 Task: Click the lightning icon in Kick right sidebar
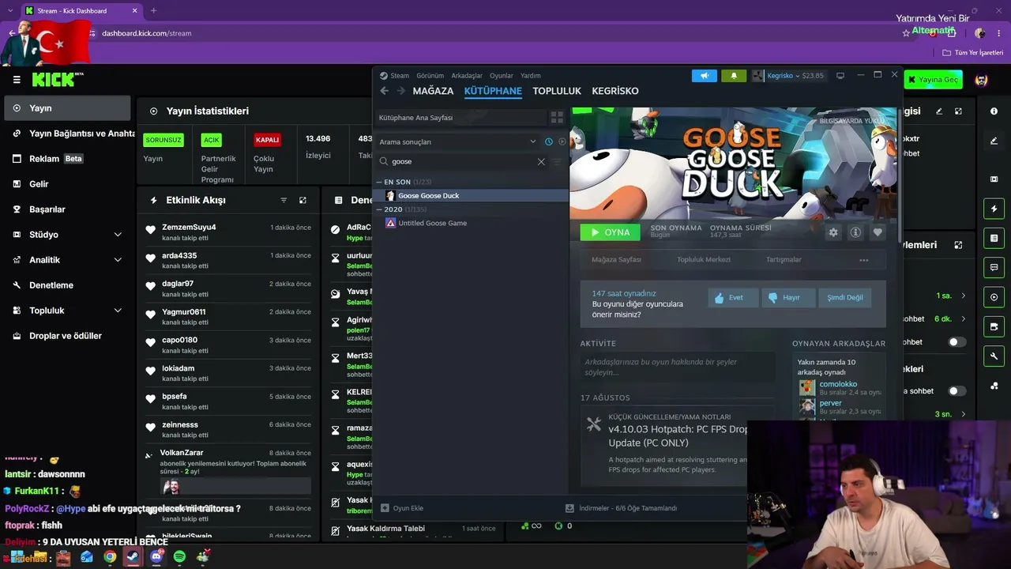click(x=994, y=209)
